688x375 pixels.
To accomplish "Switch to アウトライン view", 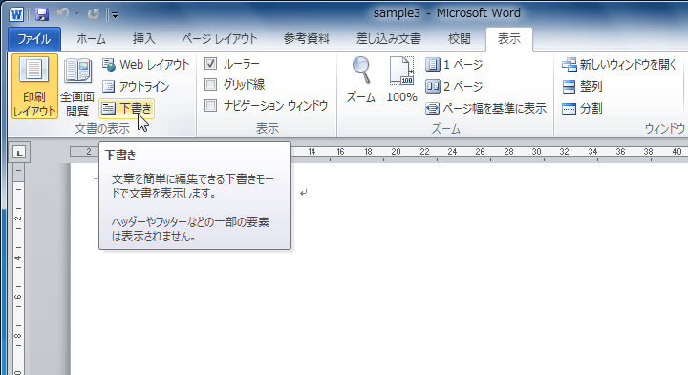I will click(135, 86).
